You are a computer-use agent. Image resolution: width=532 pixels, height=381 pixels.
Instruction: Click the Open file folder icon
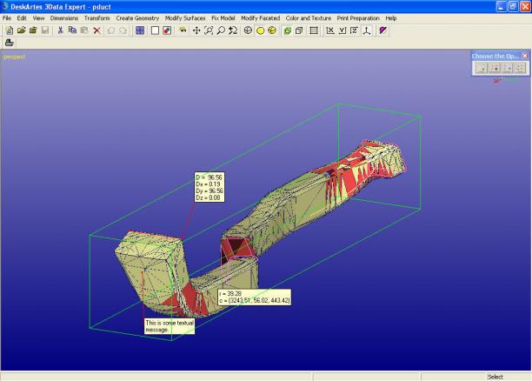pos(22,30)
